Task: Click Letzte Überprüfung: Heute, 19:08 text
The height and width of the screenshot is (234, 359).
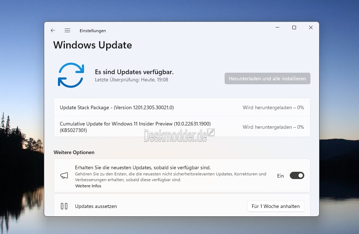Action: point(132,80)
